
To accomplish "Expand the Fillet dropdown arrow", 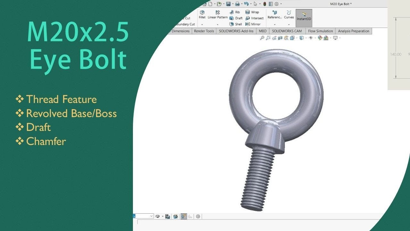I will (202, 24).
